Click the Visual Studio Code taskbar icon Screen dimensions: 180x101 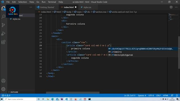coord(66,99)
